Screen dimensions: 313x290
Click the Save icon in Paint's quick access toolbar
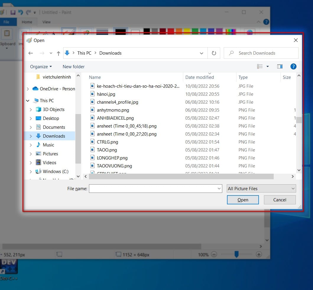click(13, 12)
